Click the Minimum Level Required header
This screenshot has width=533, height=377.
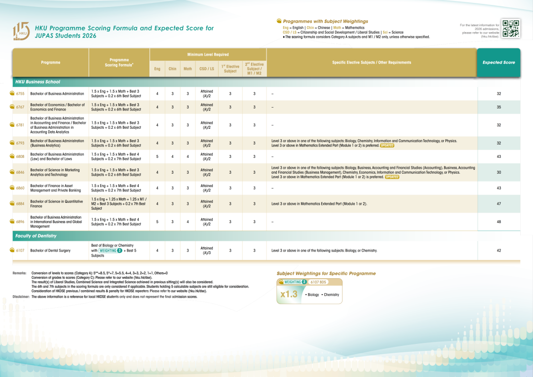point(208,54)
